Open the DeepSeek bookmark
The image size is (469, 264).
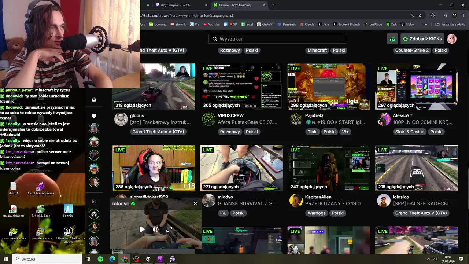pyautogui.click(x=287, y=25)
